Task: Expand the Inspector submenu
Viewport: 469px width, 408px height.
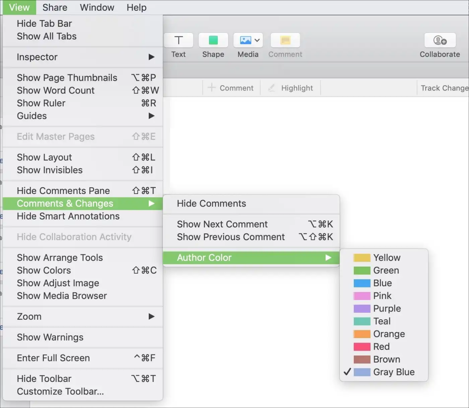Action: [37, 57]
